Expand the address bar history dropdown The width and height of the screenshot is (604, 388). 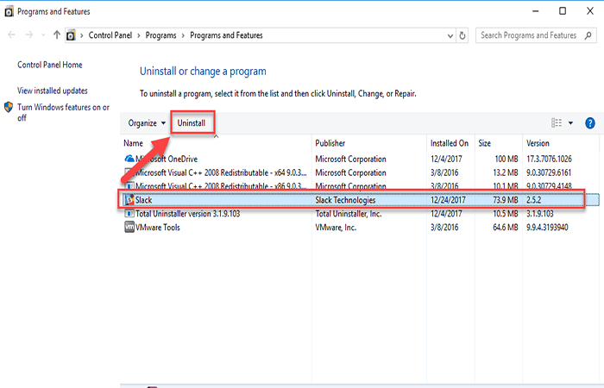click(x=450, y=36)
